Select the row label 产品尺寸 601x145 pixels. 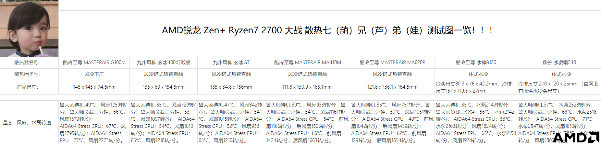click(x=29, y=87)
